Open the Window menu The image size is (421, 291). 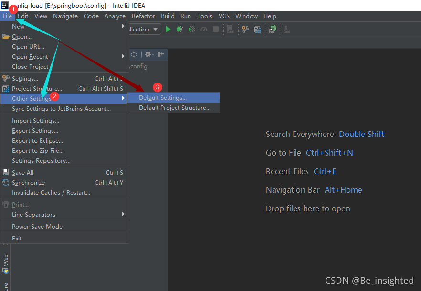(x=246, y=16)
